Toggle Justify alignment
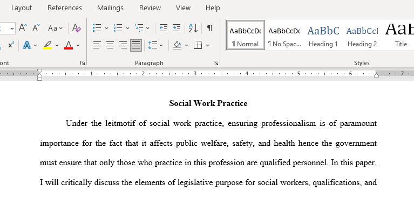Image resolution: width=414 pixels, height=198 pixels. coord(136,45)
